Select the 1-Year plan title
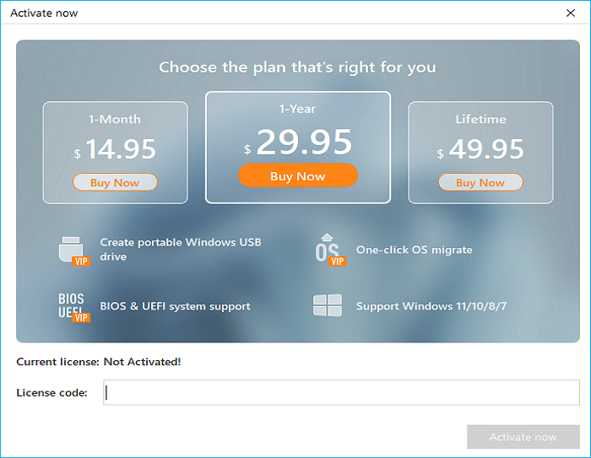 pyautogui.click(x=298, y=109)
